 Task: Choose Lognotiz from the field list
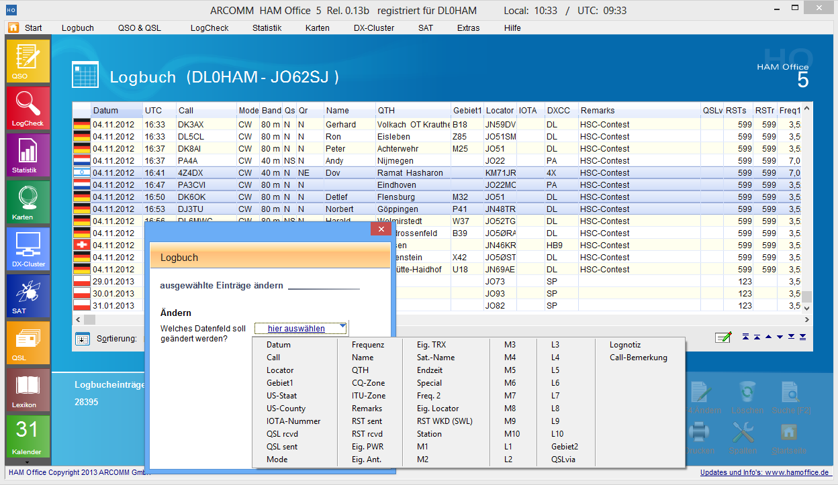coord(625,345)
